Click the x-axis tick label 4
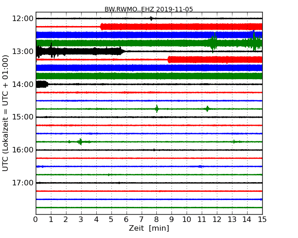Viewport: 298px width, 238px height. (x=96, y=220)
